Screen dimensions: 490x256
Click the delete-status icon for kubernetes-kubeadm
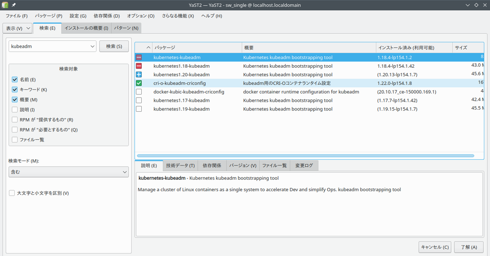point(139,57)
